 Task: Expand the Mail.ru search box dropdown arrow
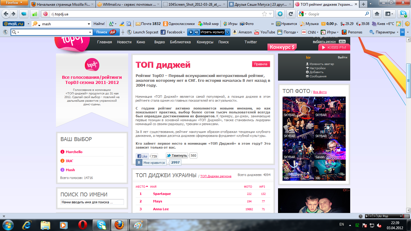(x=89, y=24)
